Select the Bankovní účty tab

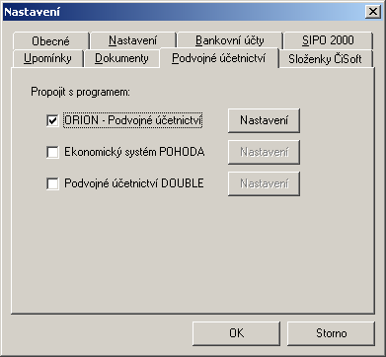point(230,40)
